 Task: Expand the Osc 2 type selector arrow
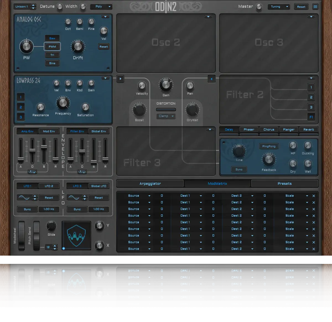tap(208, 17)
